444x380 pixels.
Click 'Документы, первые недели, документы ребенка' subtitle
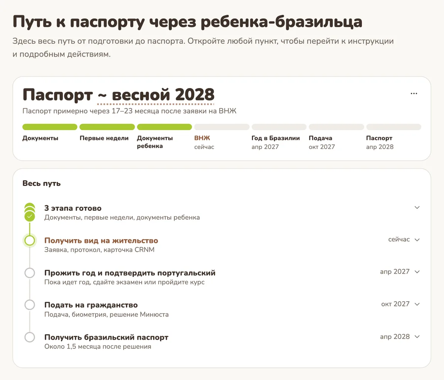(x=122, y=217)
